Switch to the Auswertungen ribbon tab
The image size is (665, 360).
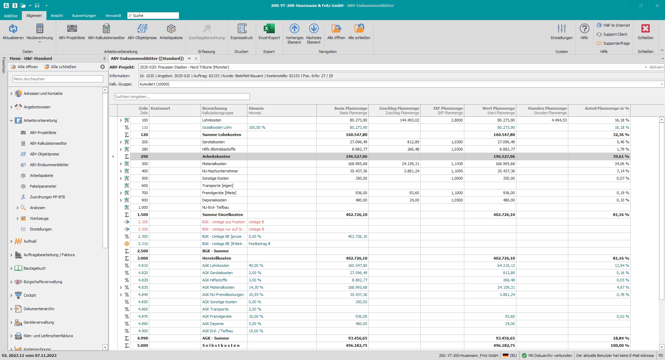click(84, 16)
